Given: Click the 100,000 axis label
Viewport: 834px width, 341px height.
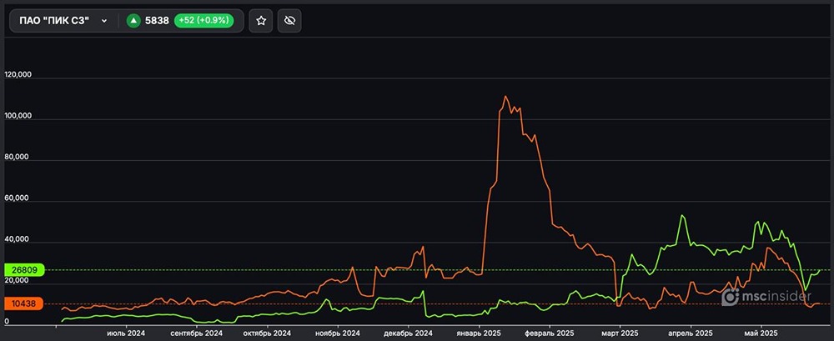Looking at the screenshot, I should (x=18, y=115).
